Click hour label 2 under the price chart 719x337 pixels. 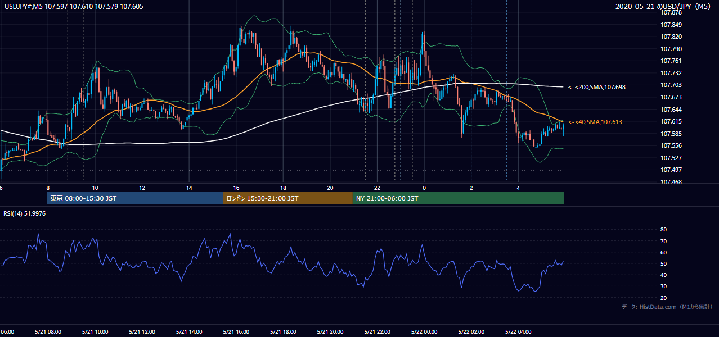pyautogui.click(x=471, y=188)
